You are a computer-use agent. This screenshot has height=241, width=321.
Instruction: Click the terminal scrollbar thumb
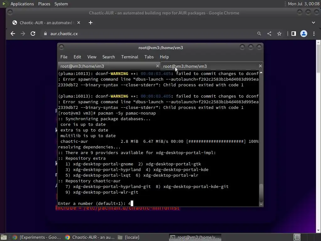point(261,193)
